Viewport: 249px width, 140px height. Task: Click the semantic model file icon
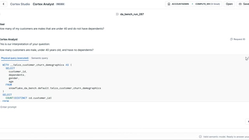coord(117,14)
